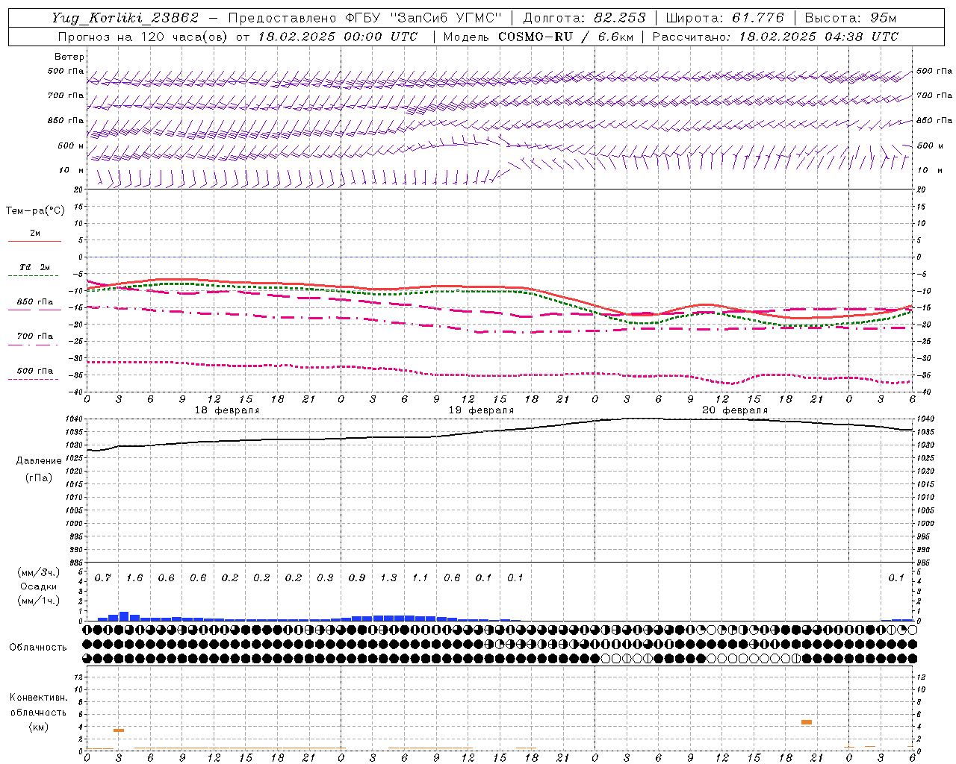
Task: Click the date label 20 февраля
Action: coord(735,410)
